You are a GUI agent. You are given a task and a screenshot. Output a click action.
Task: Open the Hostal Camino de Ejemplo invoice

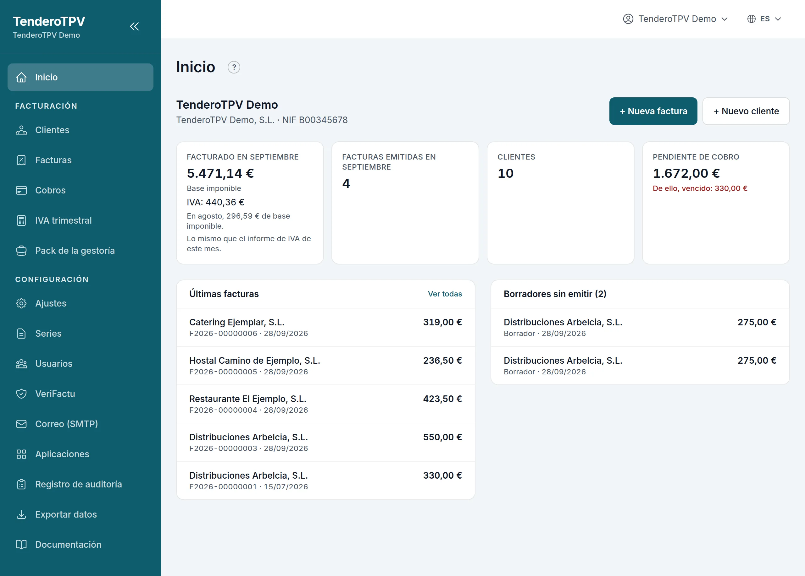(x=325, y=366)
